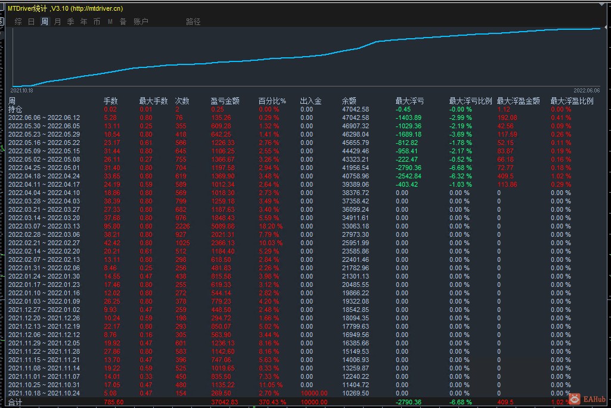Click the 盈亏金额 column header

[225, 101]
